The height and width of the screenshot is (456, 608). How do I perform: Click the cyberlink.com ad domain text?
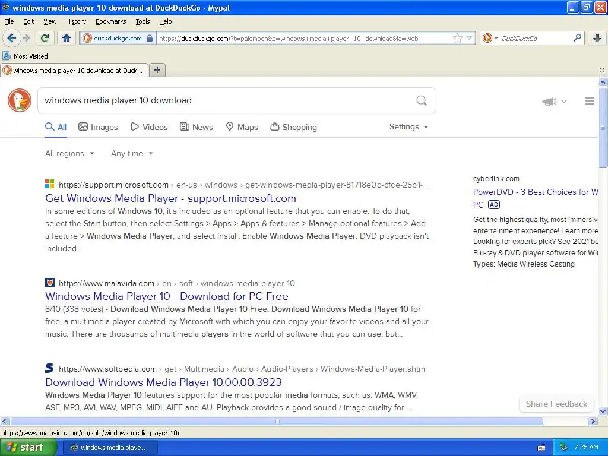point(496,179)
